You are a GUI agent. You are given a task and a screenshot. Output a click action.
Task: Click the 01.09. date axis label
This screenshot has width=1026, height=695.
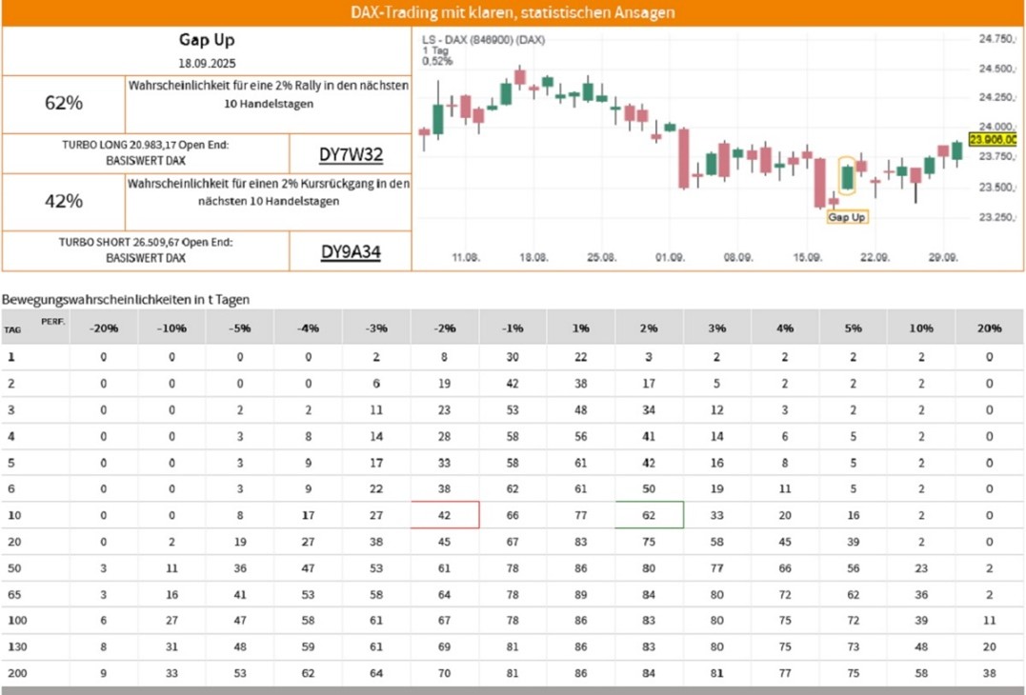click(671, 257)
